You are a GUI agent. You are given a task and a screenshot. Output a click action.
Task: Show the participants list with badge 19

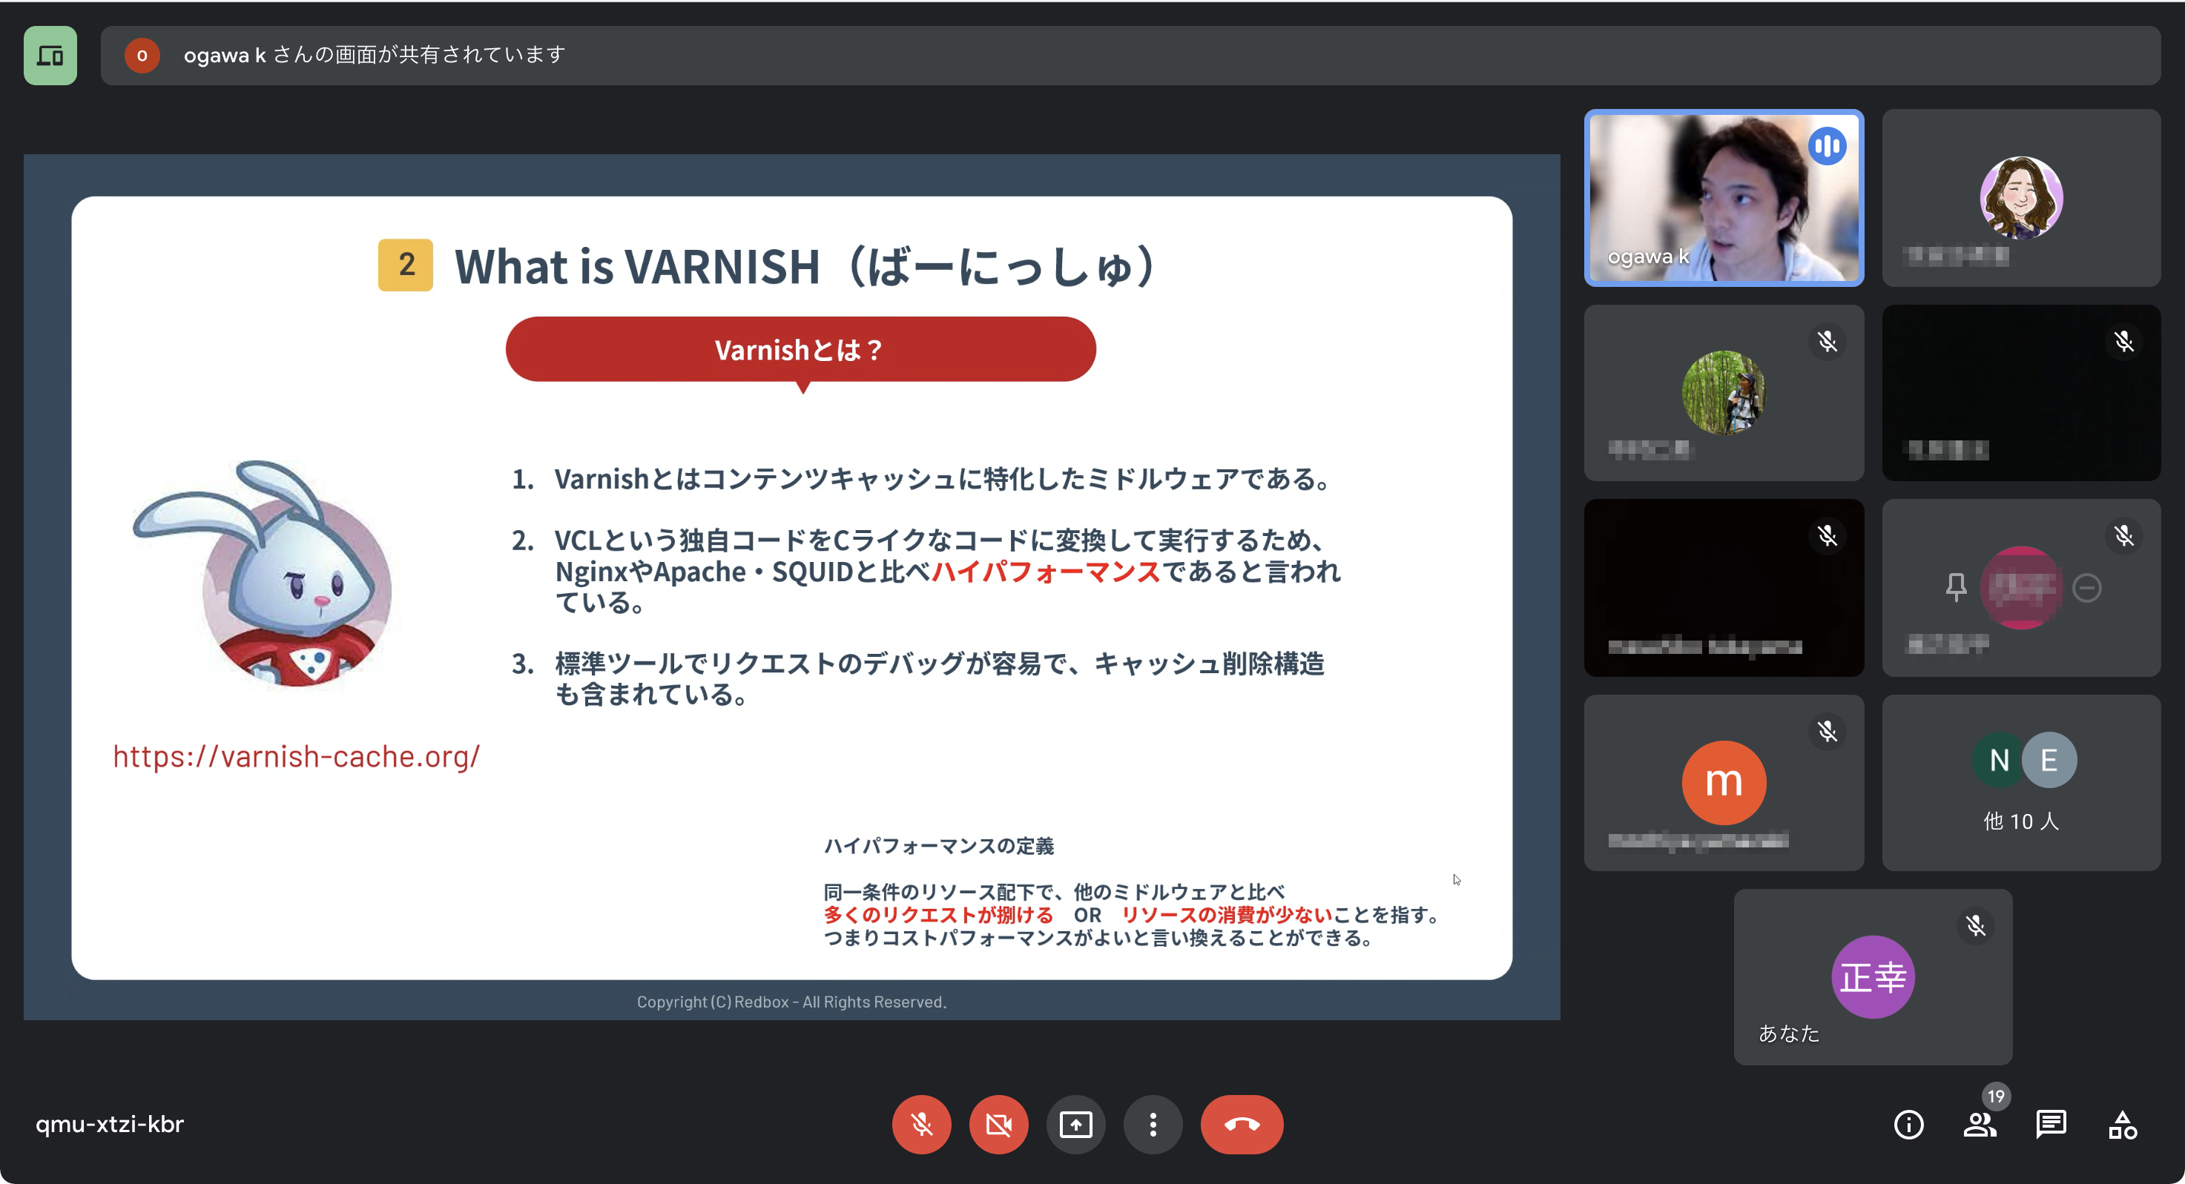[1980, 1125]
